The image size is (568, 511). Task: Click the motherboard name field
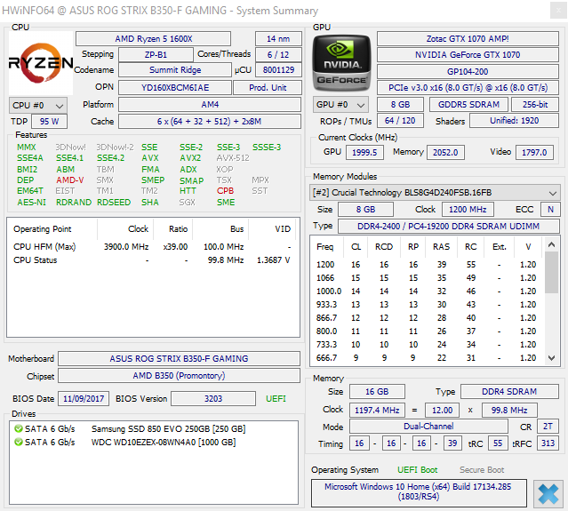pos(179,358)
